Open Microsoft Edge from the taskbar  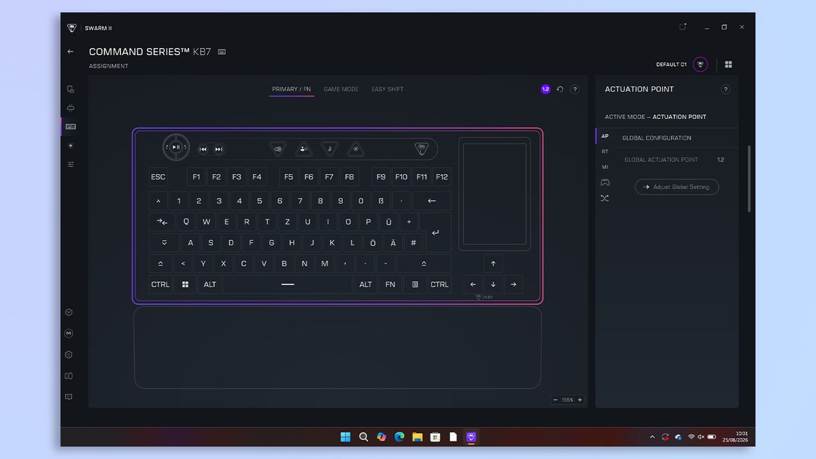[399, 437]
